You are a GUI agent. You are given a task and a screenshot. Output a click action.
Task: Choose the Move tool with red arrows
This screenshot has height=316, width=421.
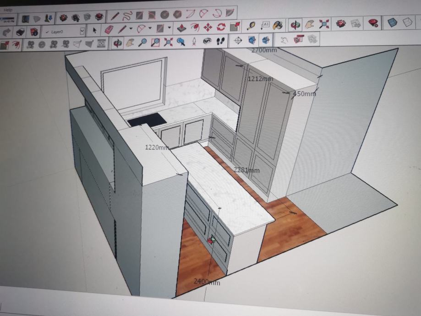pyautogui.click(x=208, y=27)
